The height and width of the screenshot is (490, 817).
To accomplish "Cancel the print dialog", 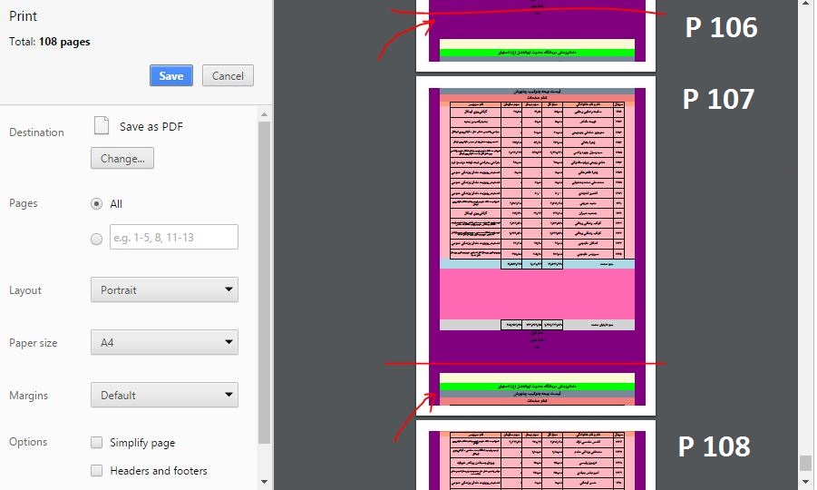I will [228, 75].
